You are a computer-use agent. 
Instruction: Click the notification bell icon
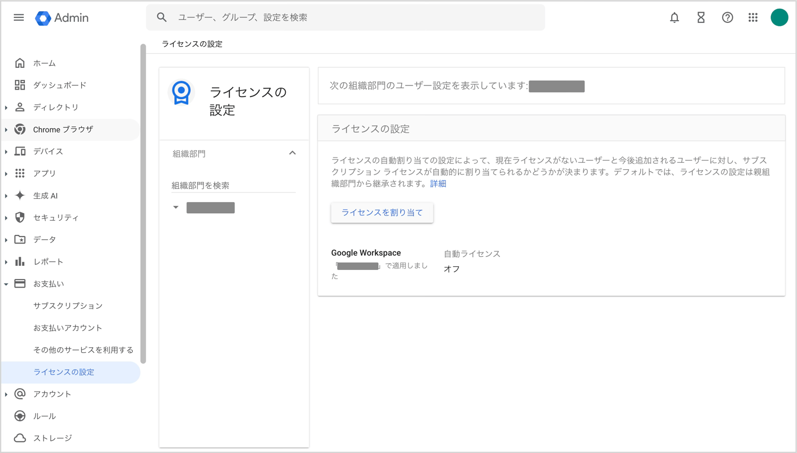674,18
